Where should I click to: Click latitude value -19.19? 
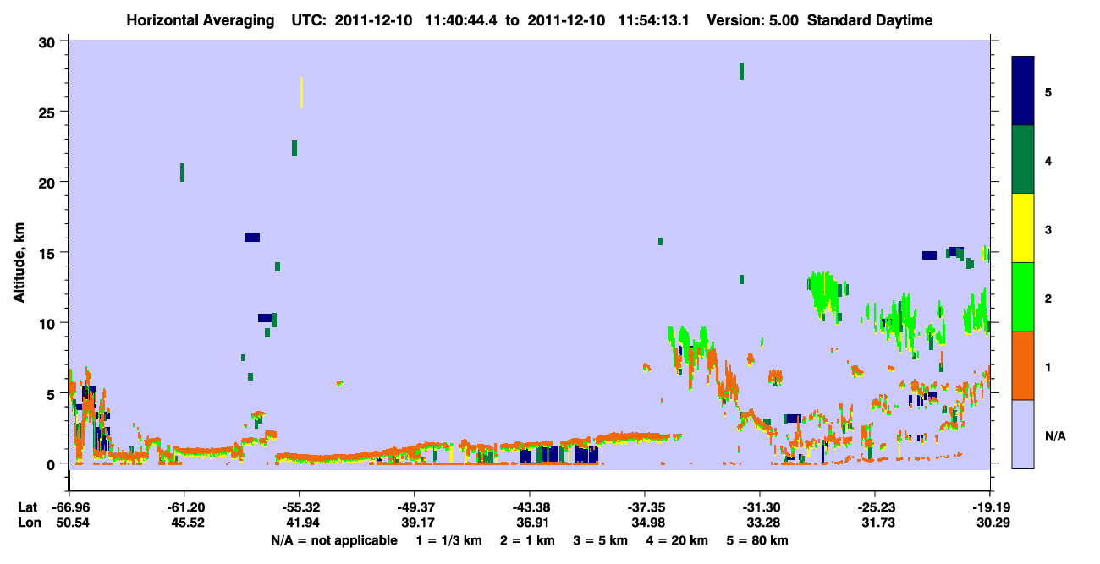pos(990,507)
